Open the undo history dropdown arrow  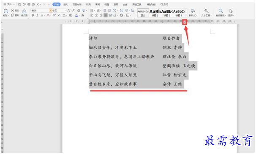coord(41,4)
